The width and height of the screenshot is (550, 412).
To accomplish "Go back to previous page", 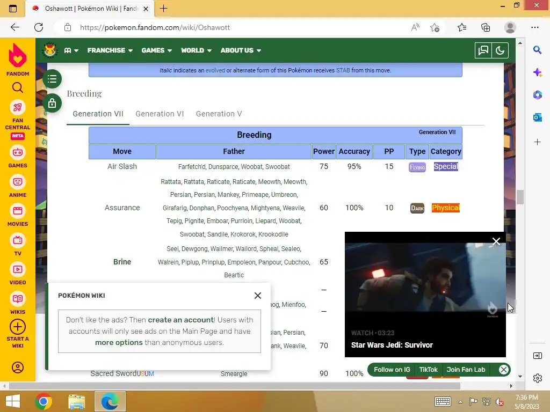I will tap(15, 27).
